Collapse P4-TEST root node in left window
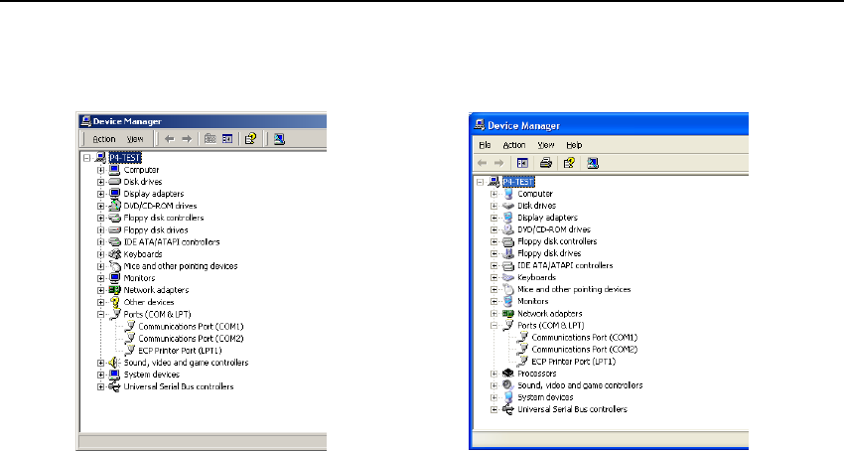The height and width of the screenshot is (451, 844). 86,158
